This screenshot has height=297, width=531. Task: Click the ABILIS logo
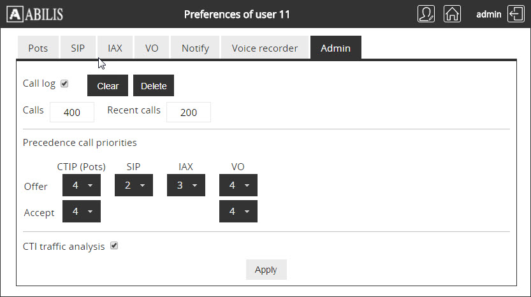click(35, 14)
